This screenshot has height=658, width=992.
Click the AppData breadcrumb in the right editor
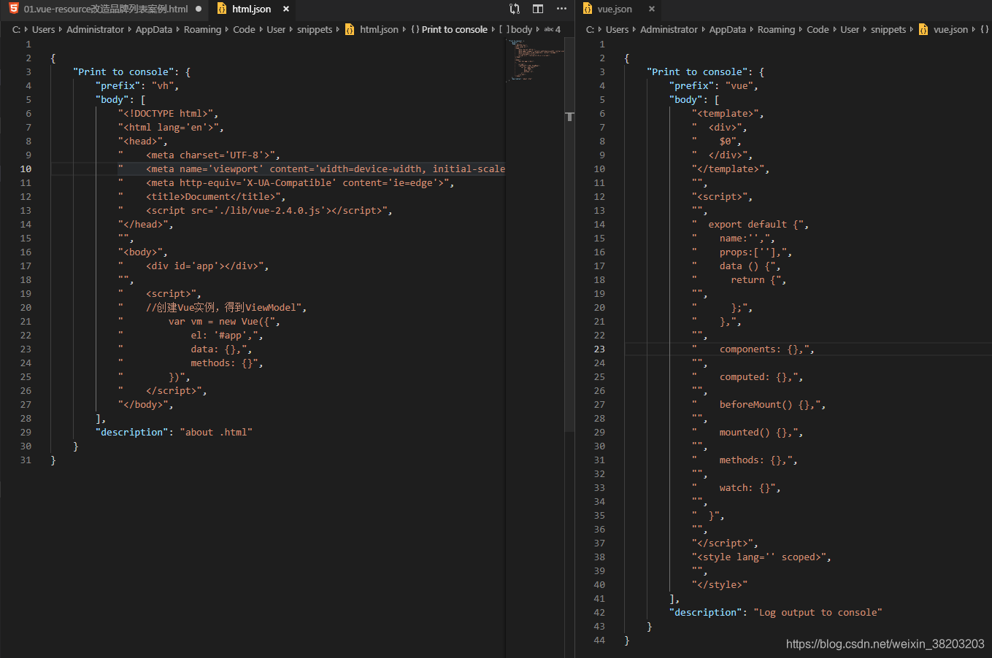728,29
